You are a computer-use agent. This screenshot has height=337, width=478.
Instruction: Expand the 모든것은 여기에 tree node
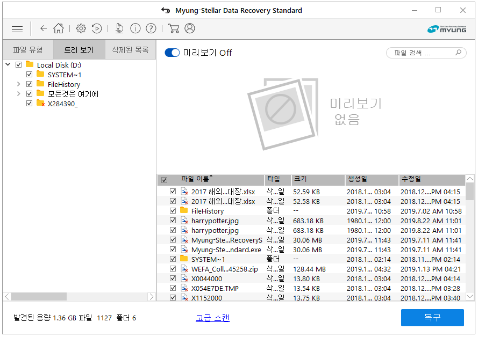pyautogui.click(x=19, y=94)
